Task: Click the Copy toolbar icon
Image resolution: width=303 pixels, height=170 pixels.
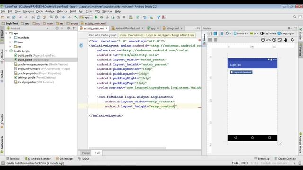Action: pos(38,17)
